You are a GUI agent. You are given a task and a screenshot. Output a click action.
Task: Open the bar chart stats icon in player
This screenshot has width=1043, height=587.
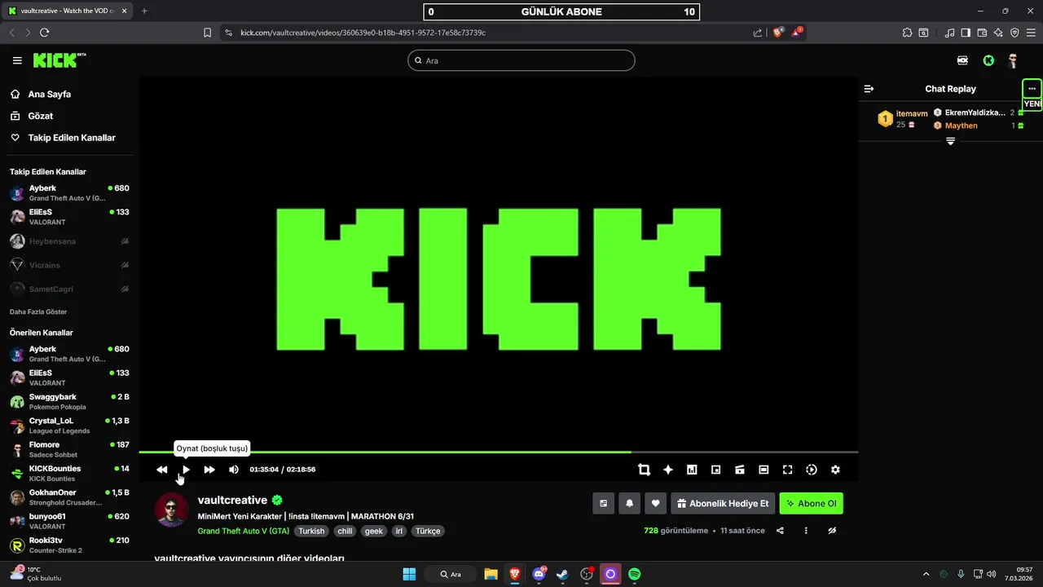click(692, 470)
